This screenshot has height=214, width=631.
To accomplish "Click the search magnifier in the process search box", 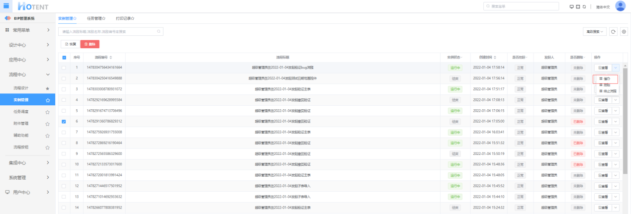I will tap(159, 31).
